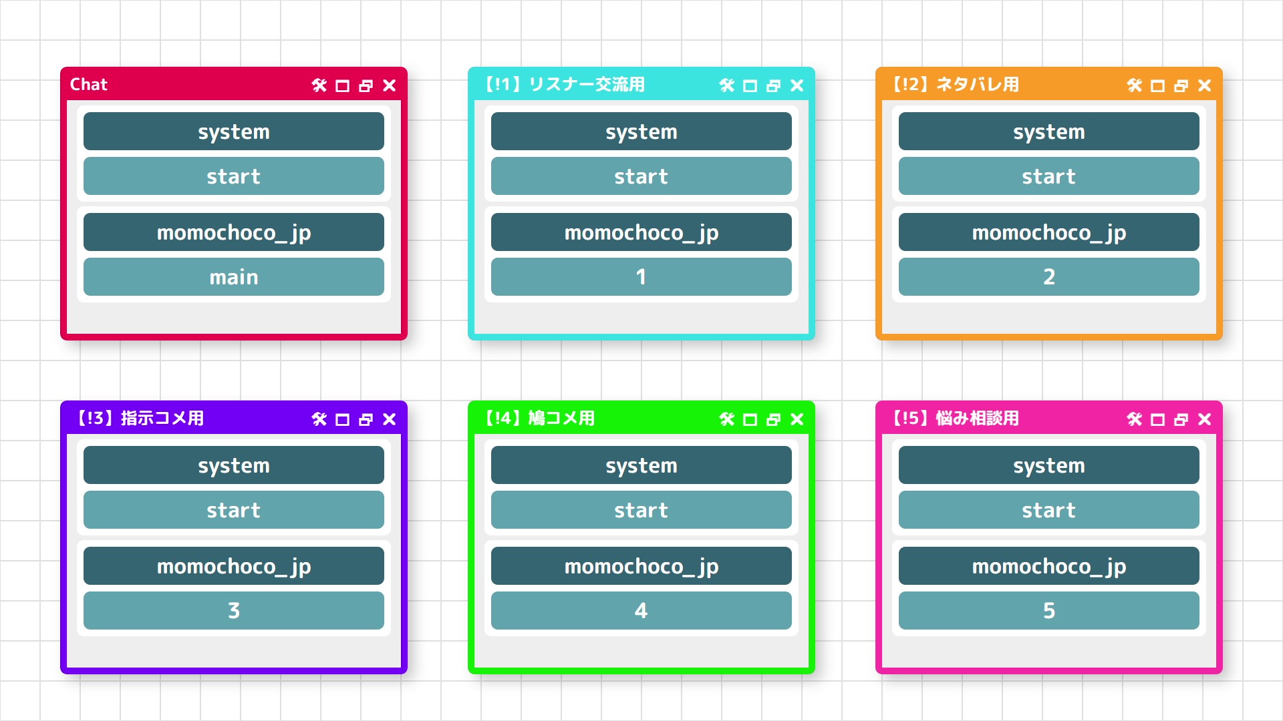Click restore icon in 【!1】 リスナー交流用 window
Image resolution: width=1283 pixels, height=721 pixels.
coord(774,85)
